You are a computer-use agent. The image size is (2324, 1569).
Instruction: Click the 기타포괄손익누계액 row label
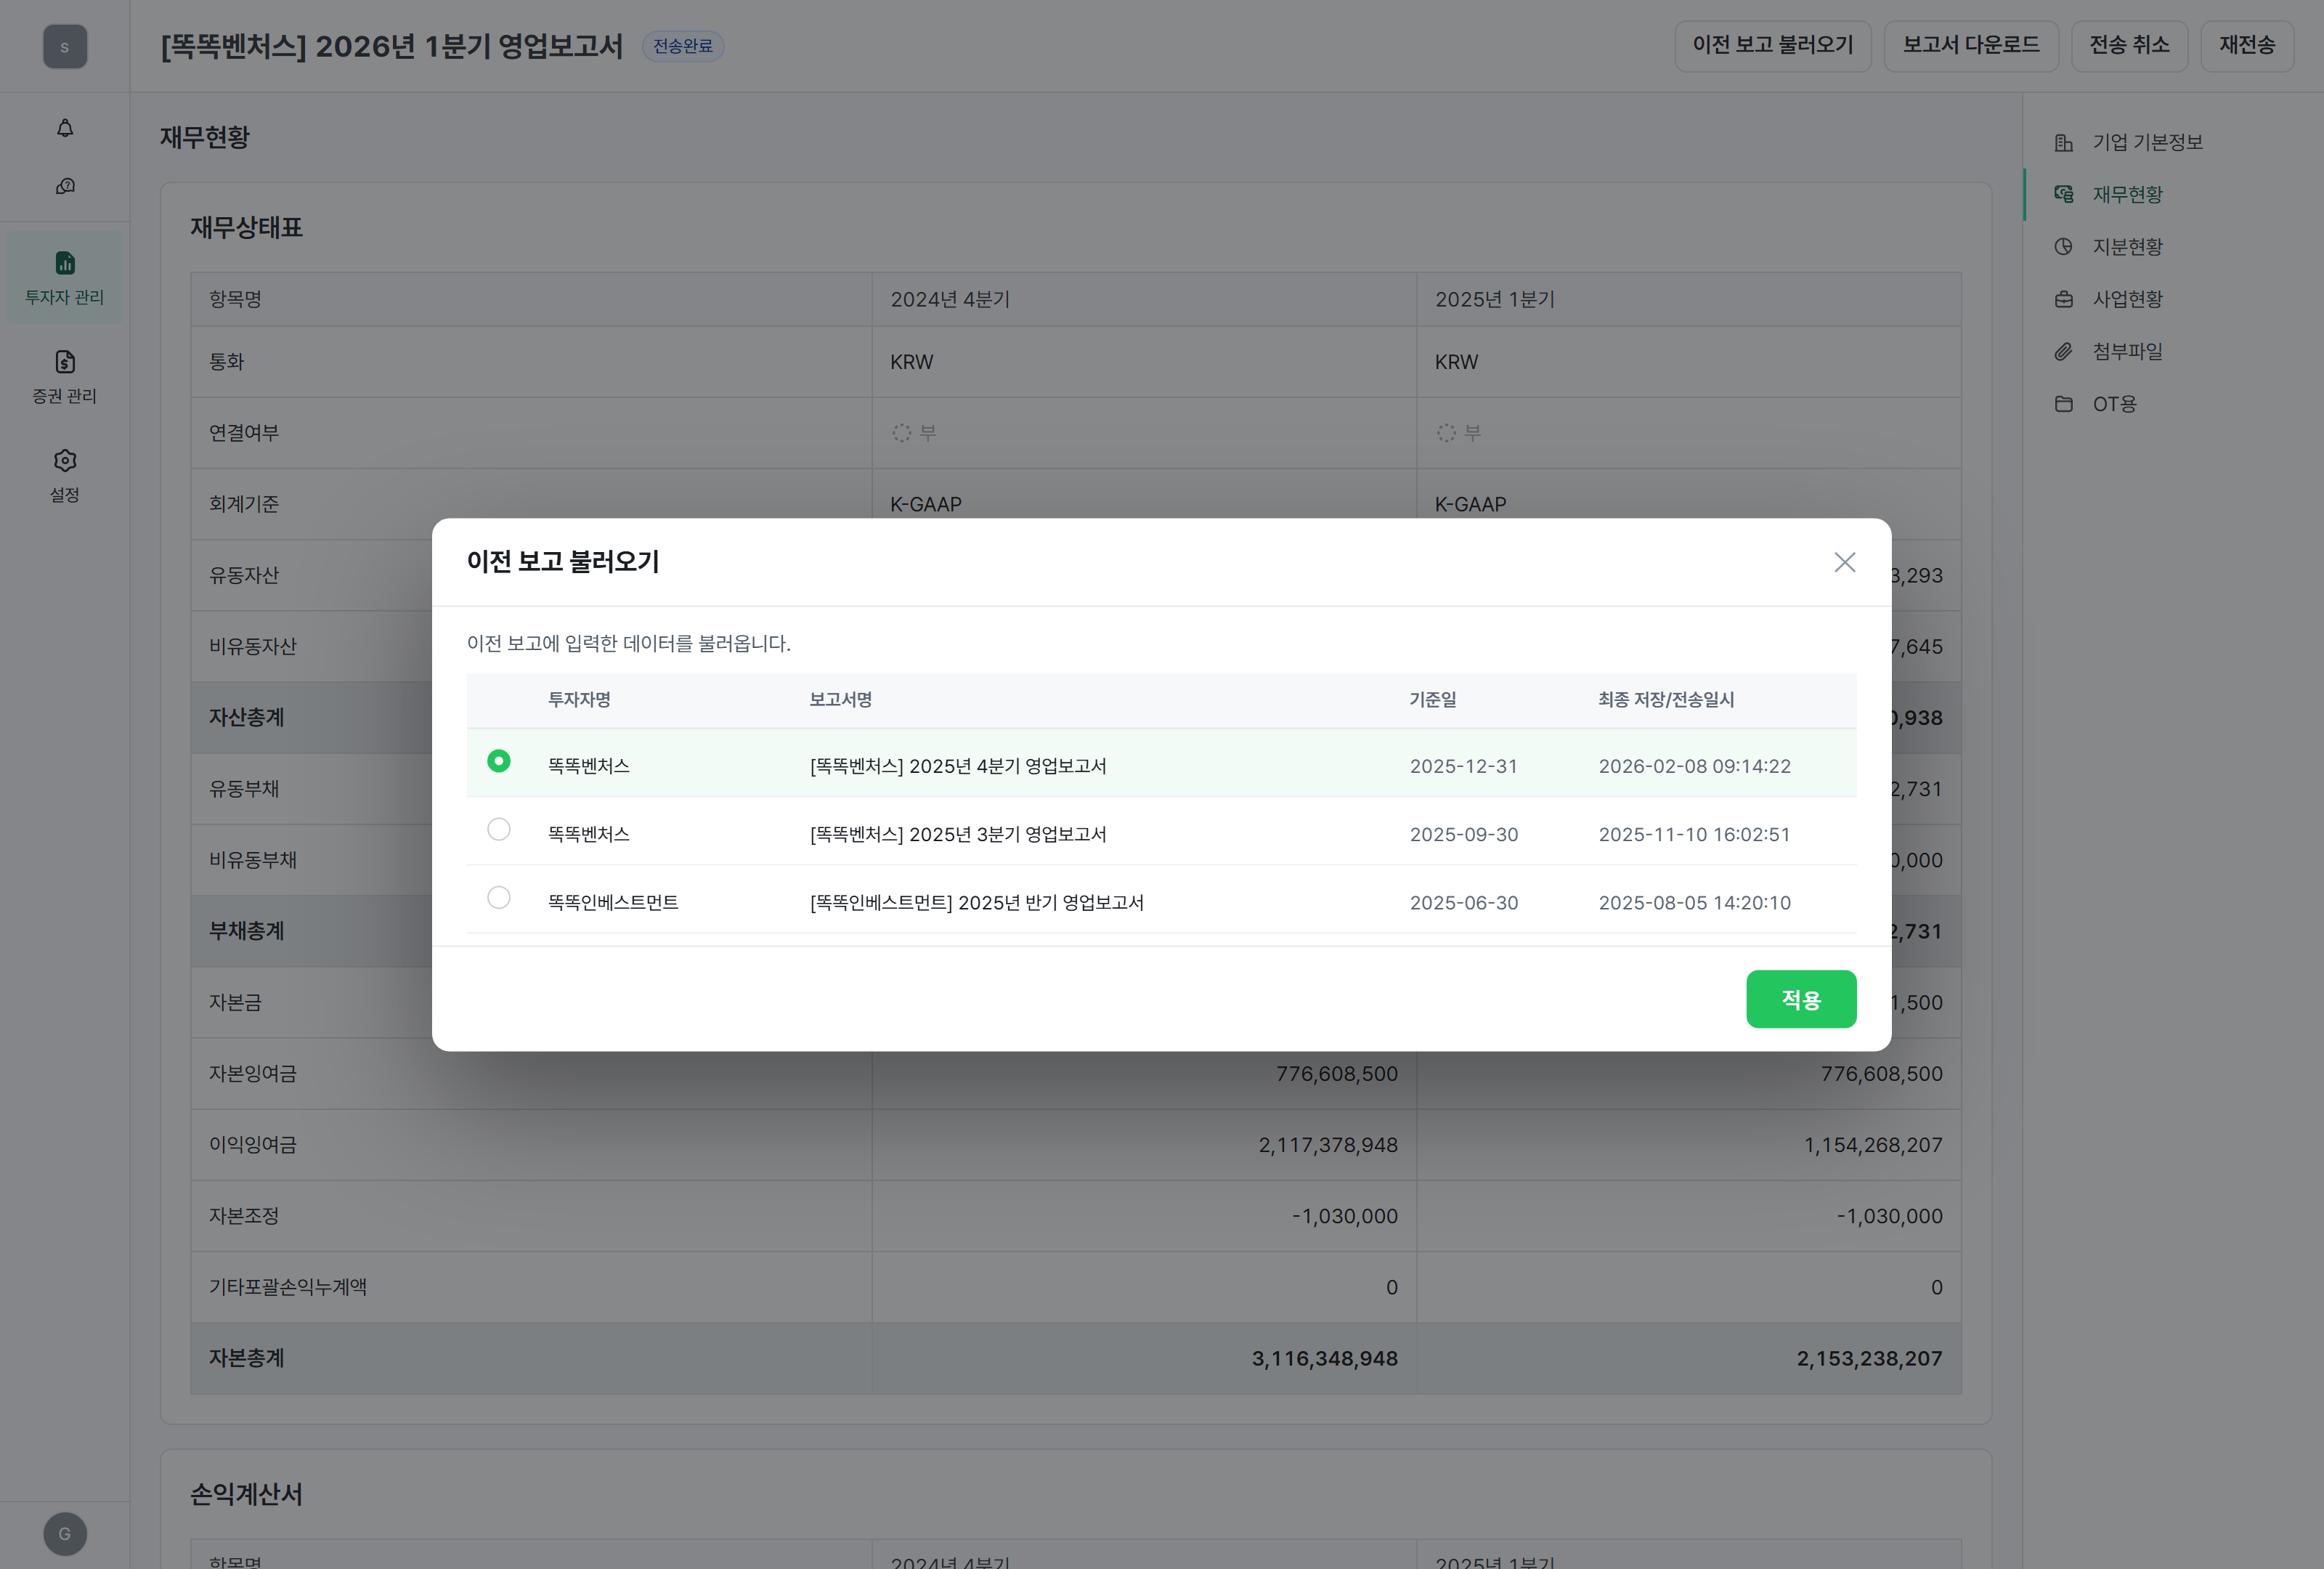coord(288,1287)
